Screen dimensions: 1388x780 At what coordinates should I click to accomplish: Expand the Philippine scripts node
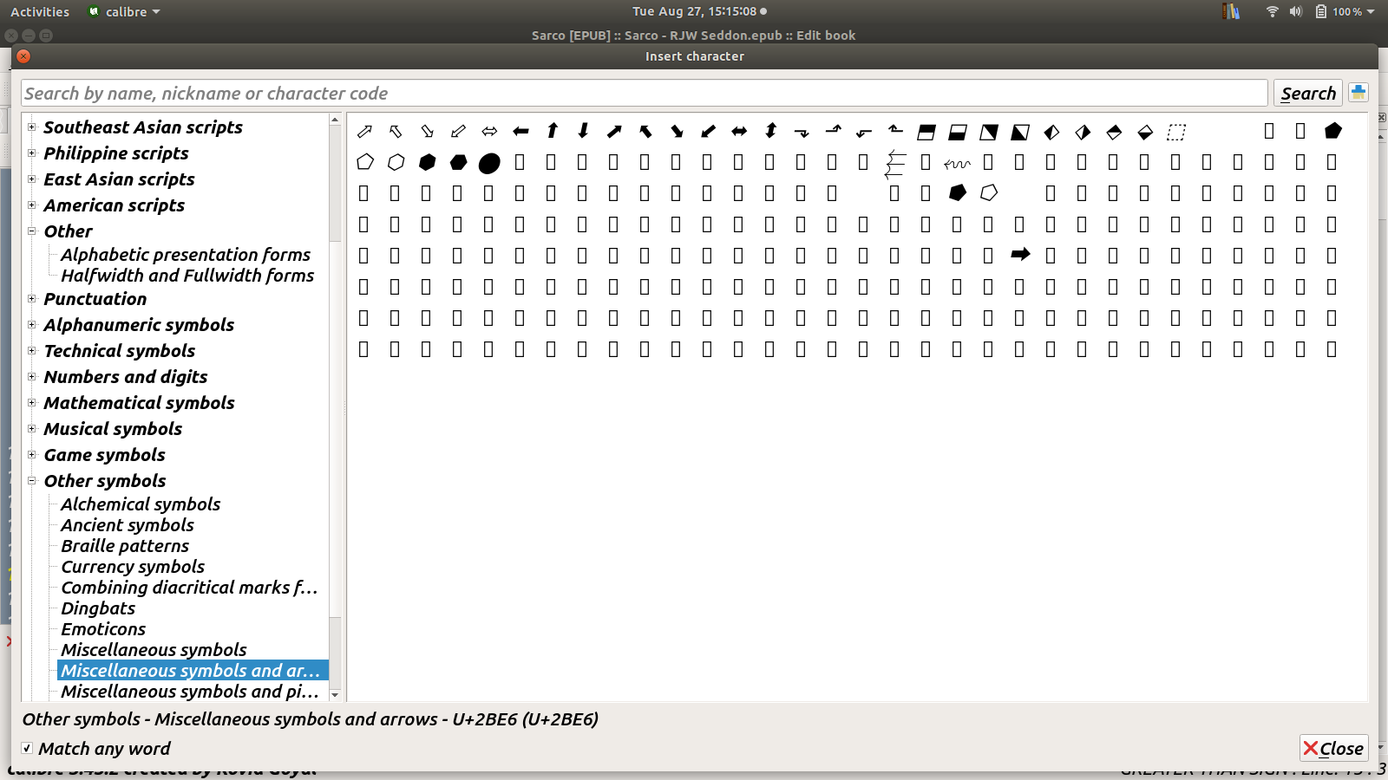tap(32, 153)
